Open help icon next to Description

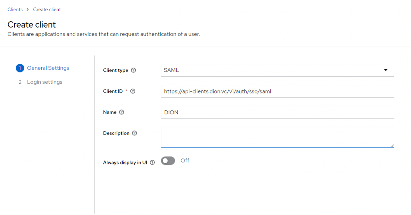pos(135,133)
